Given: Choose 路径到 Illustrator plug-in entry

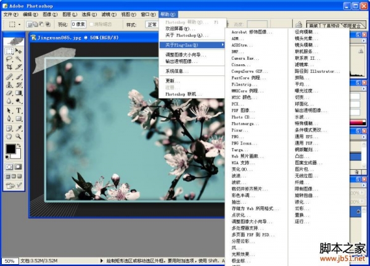Looking at the screenshot, I should (x=317, y=71).
